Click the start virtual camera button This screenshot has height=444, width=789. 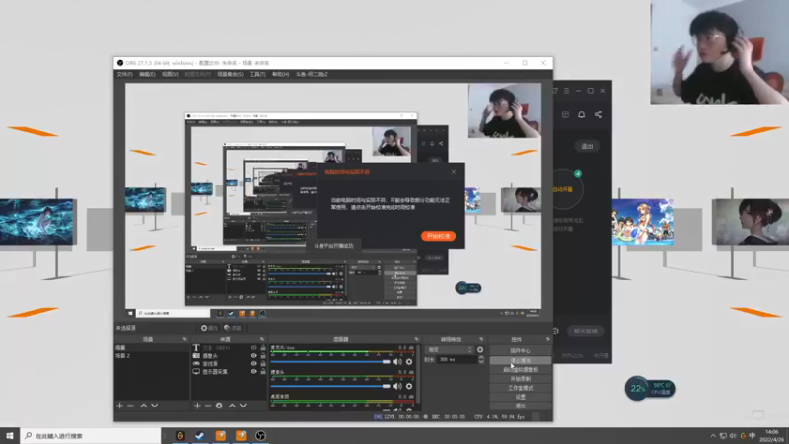(x=521, y=369)
